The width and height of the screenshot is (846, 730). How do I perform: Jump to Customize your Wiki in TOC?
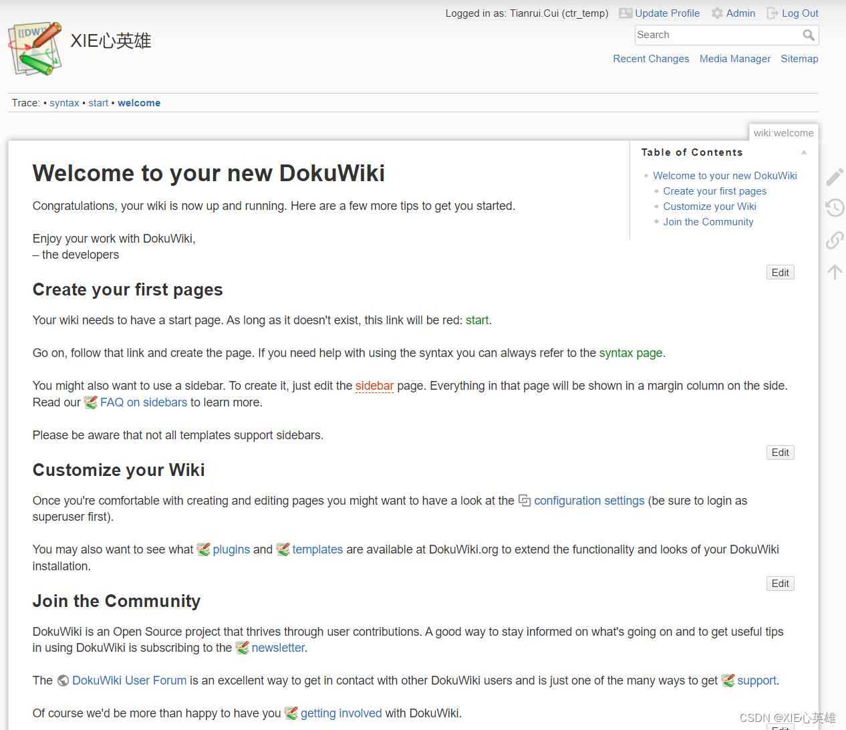710,207
